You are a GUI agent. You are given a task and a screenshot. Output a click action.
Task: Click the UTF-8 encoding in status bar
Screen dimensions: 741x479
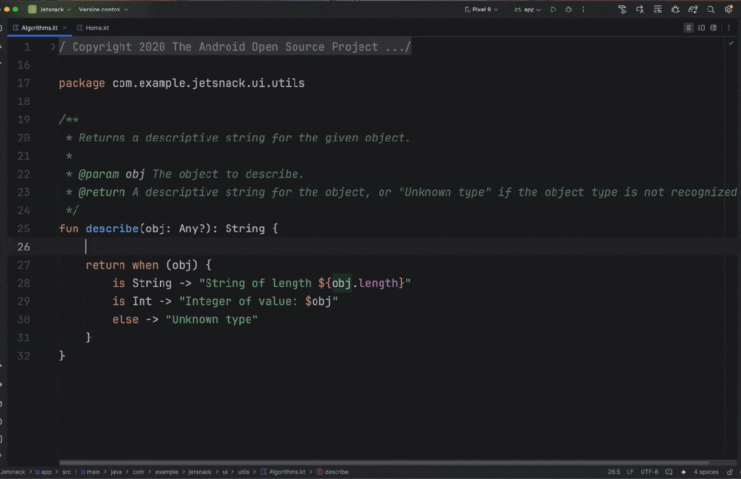click(x=649, y=472)
